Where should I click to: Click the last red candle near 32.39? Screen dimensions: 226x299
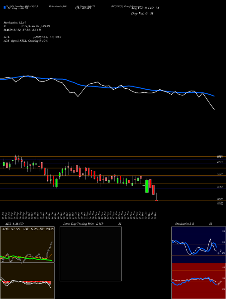pos(156,200)
